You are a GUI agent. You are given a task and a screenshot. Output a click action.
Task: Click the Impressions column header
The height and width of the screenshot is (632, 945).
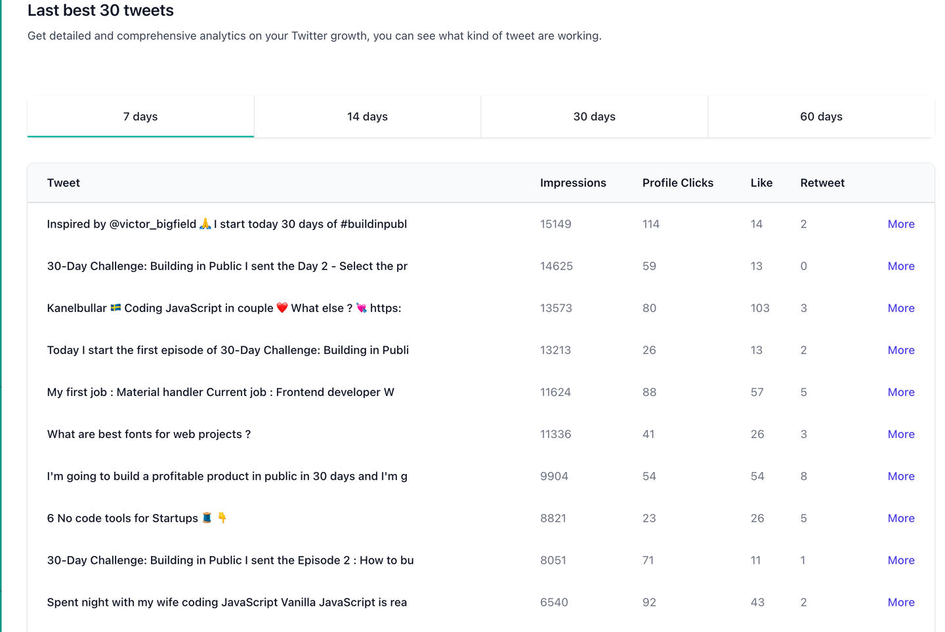pyautogui.click(x=573, y=183)
